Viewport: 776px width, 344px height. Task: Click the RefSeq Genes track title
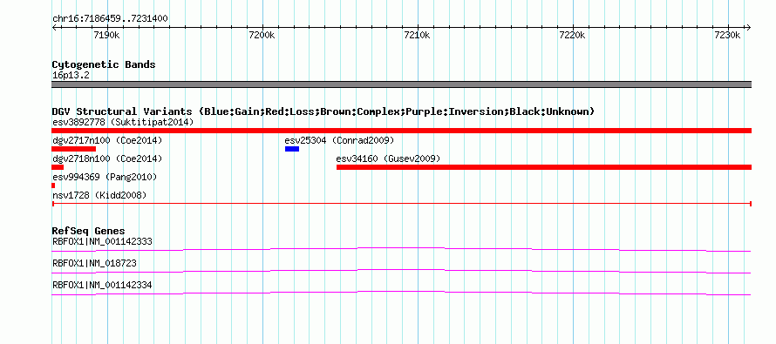click(88, 231)
